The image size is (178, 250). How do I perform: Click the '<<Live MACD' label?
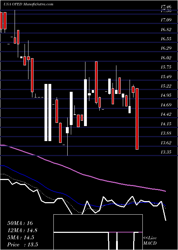coord(150,241)
